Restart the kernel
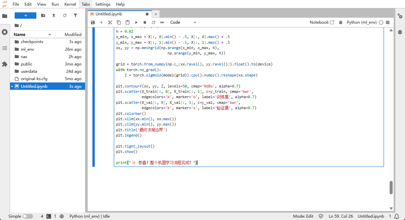This screenshot has height=220, width=405. pos(153,22)
